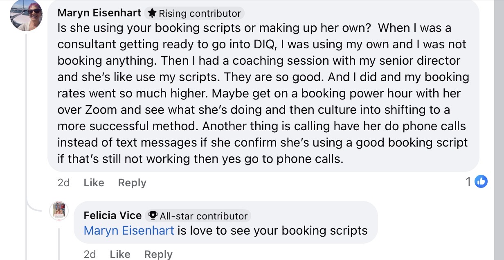Image resolution: width=504 pixels, height=260 pixels.
Task: Open Maryn Eisenhart's profile from comment author name
Action: pyautogui.click(x=99, y=13)
